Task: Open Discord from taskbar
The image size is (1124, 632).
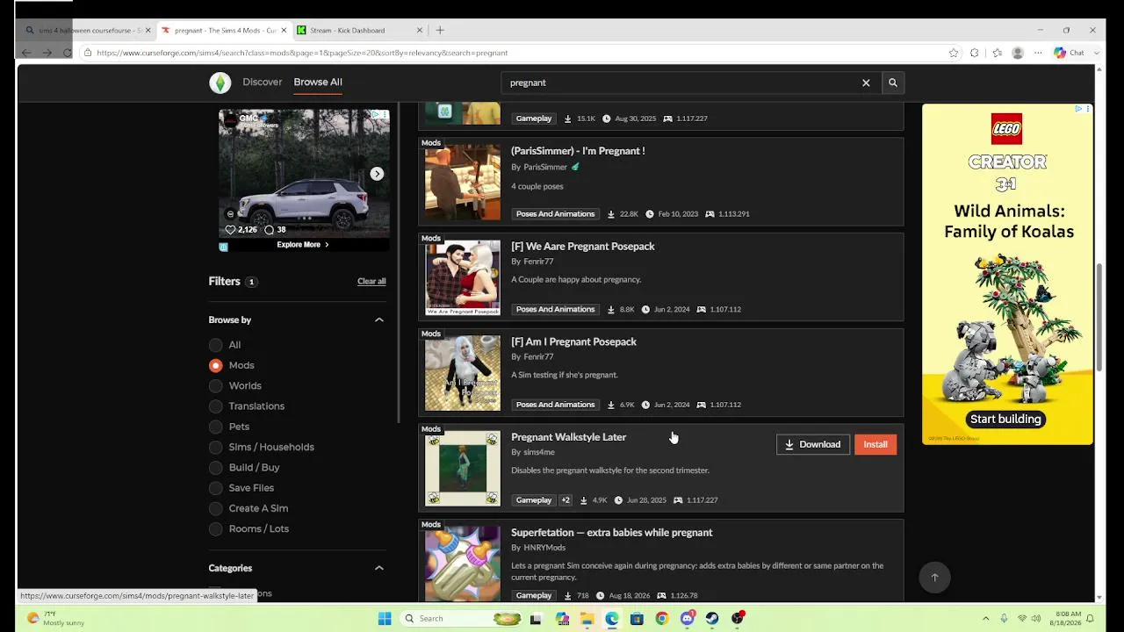Action: pos(687,619)
